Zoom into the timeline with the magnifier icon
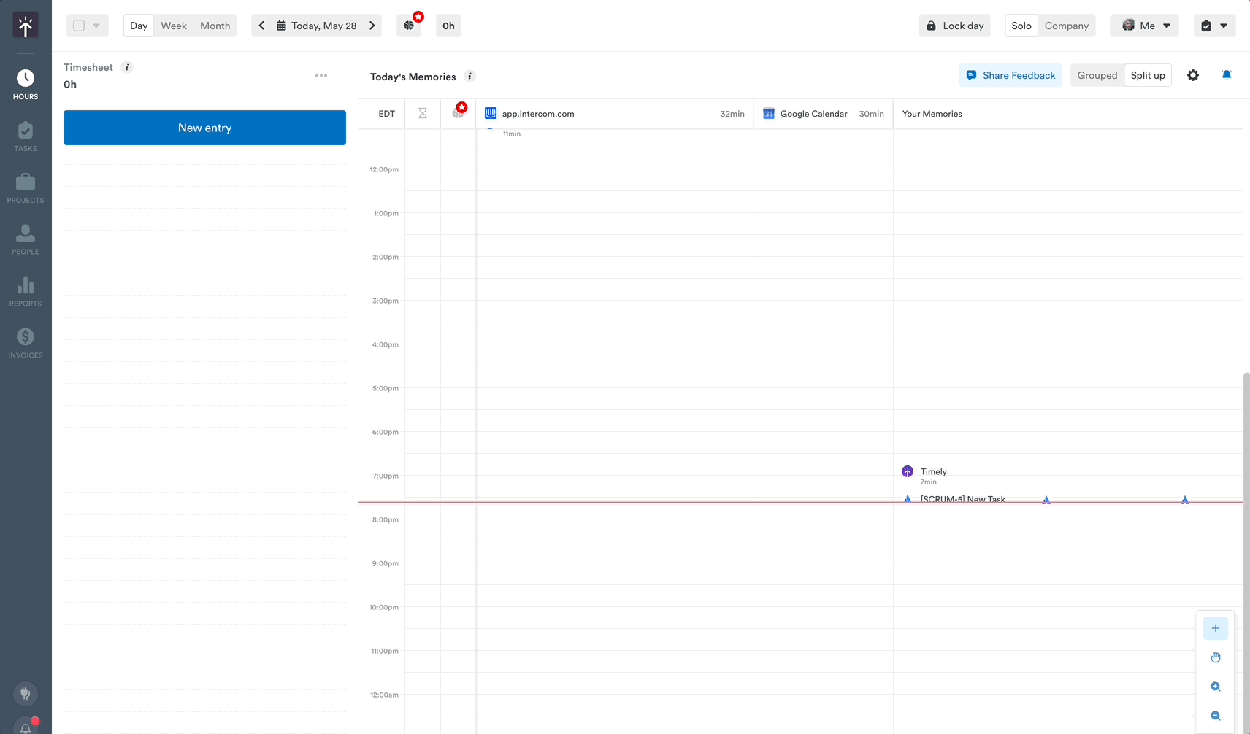Image resolution: width=1250 pixels, height=734 pixels. tap(1216, 687)
